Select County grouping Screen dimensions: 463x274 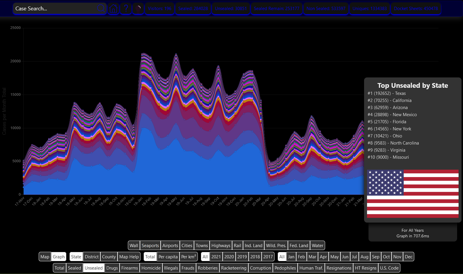click(x=109, y=257)
